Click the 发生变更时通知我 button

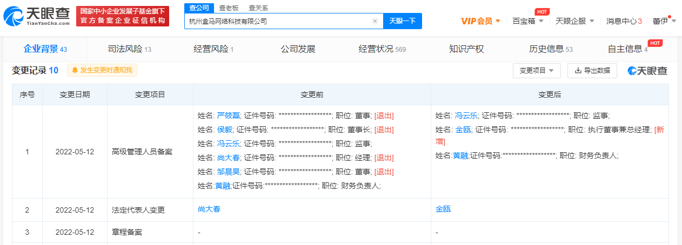103,70
